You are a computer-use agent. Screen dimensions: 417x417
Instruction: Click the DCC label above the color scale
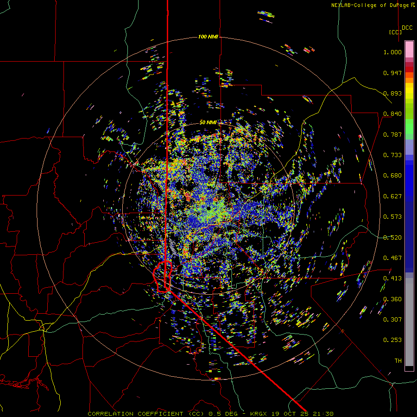[407, 28]
